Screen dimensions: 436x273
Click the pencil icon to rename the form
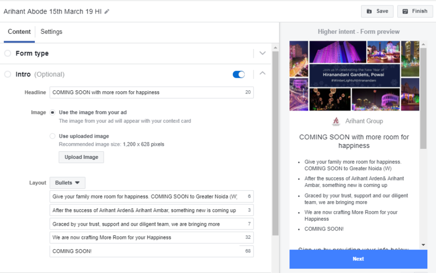[107, 11]
